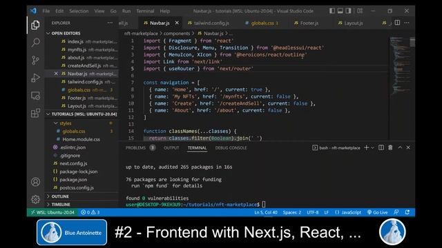Open editor more actions ellipsis

click(x=407, y=23)
